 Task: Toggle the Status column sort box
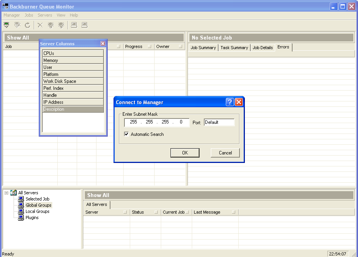pyautogui.click(x=156, y=212)
